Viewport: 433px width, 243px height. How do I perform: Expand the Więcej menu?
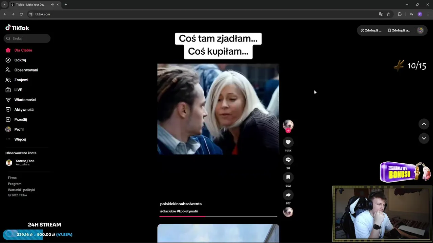tap(16, 139)
